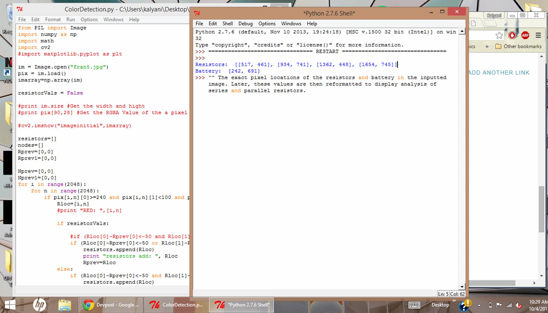Open the touch keyboard icon in taskbar
The image size is (548, 313).
click(414, 305)
